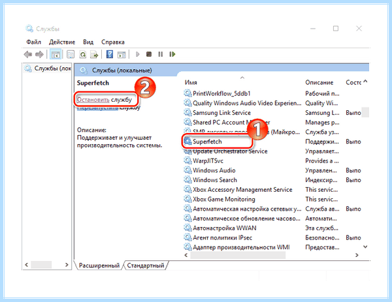Screen dimensions: 392x302
Task: Click the gear icon beside PrintWorkflow_5ddb1
Action: (188, 93)
